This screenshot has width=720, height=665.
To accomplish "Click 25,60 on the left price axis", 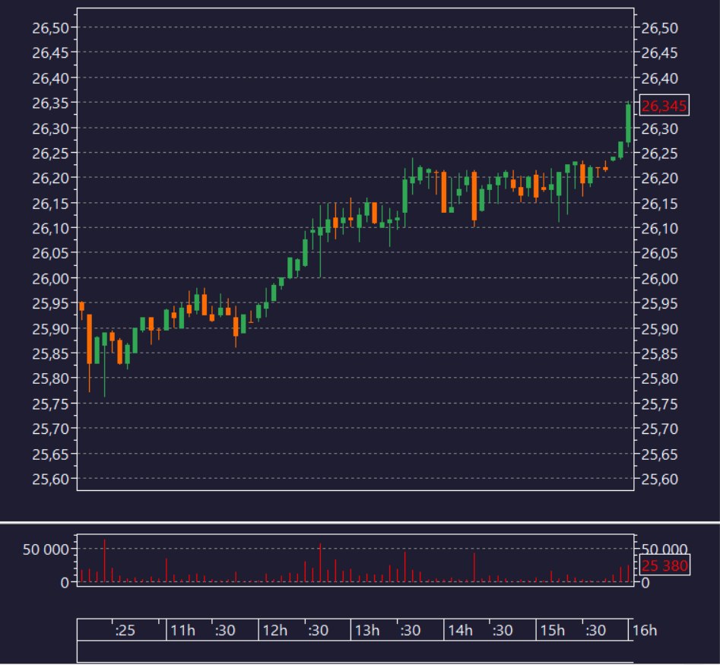I will pyautogui.click(x=50, y=479).
